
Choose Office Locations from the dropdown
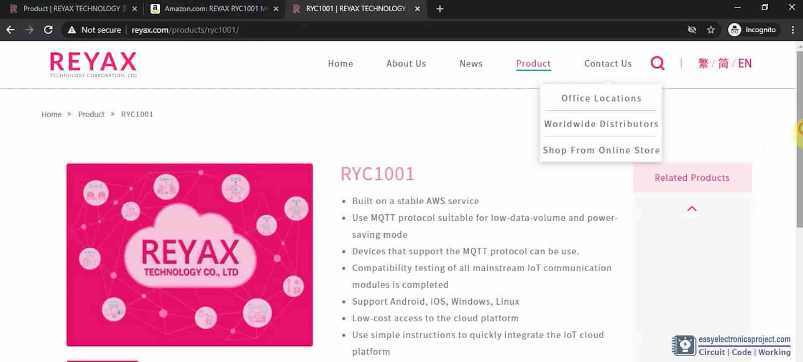pyautogui.click(x=601, y=98)
